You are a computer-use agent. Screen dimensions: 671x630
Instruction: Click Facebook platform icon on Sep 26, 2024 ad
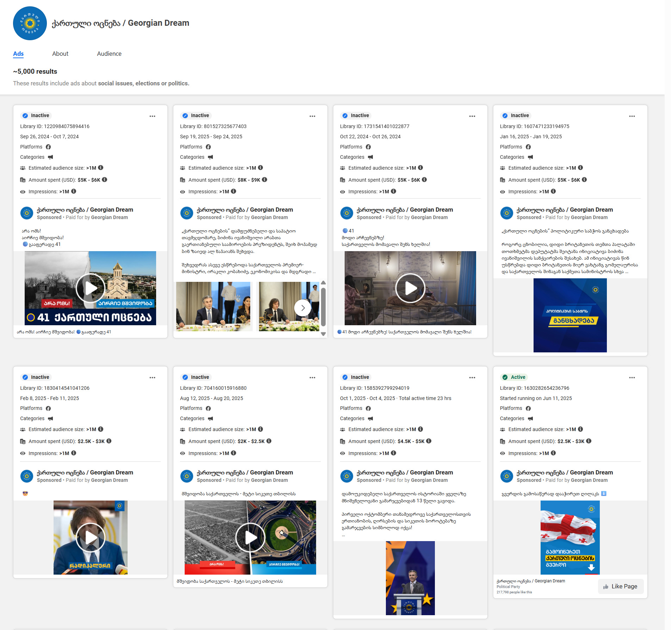48,147
